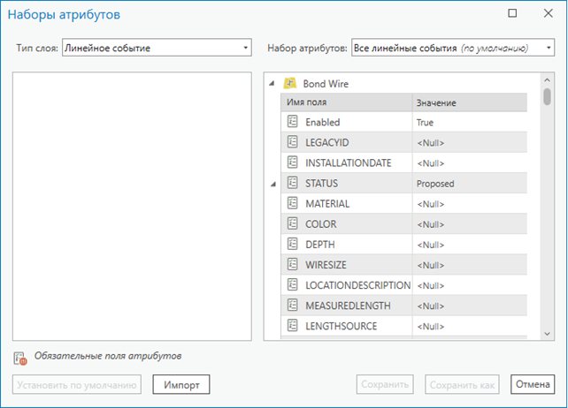Click the field icon next to Enabled
This screenshot has width=568, height=408.
click(293, 122)
